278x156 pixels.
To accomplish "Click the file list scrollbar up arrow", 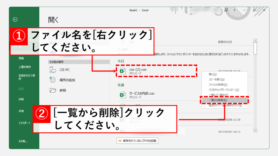I will (x=255, y=41).
